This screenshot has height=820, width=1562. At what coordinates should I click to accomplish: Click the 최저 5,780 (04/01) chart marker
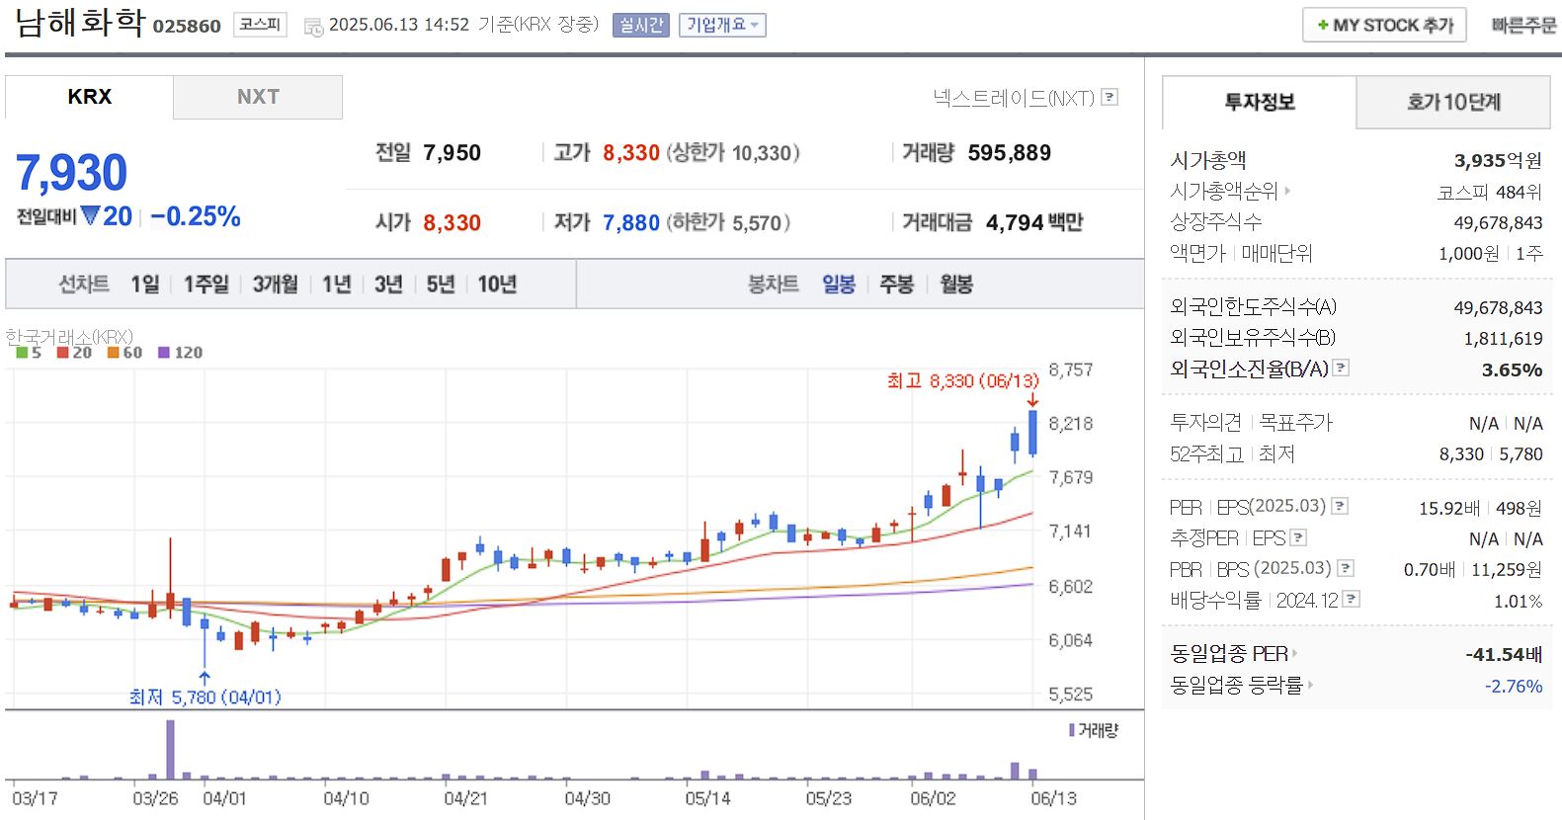coord(206,697)
